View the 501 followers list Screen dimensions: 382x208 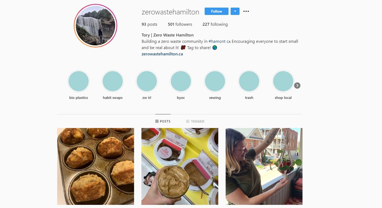[180, 24]
